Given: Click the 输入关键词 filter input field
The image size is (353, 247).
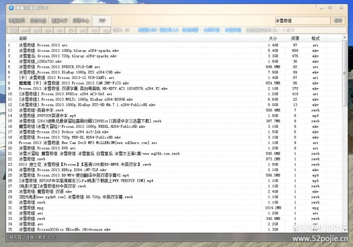Looking at the screenshot, I should point(310,30).
